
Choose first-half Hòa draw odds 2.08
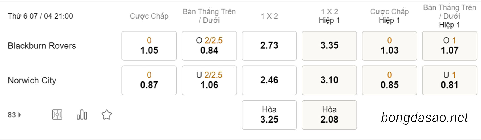coord(329,115)
